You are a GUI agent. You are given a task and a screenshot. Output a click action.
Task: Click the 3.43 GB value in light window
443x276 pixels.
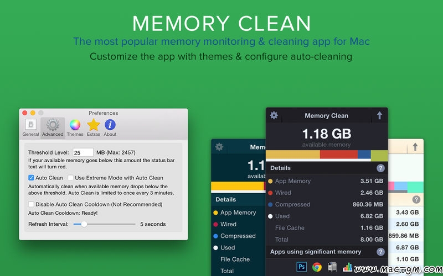pyautogui.click(x=407, y=213)
